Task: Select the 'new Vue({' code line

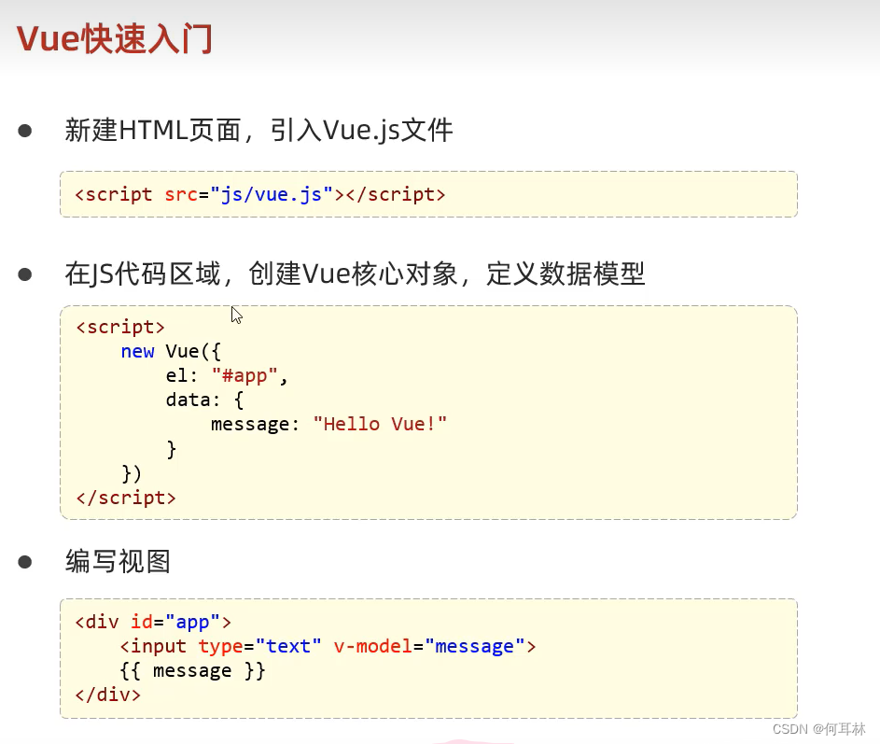Action: click(168, 351)
